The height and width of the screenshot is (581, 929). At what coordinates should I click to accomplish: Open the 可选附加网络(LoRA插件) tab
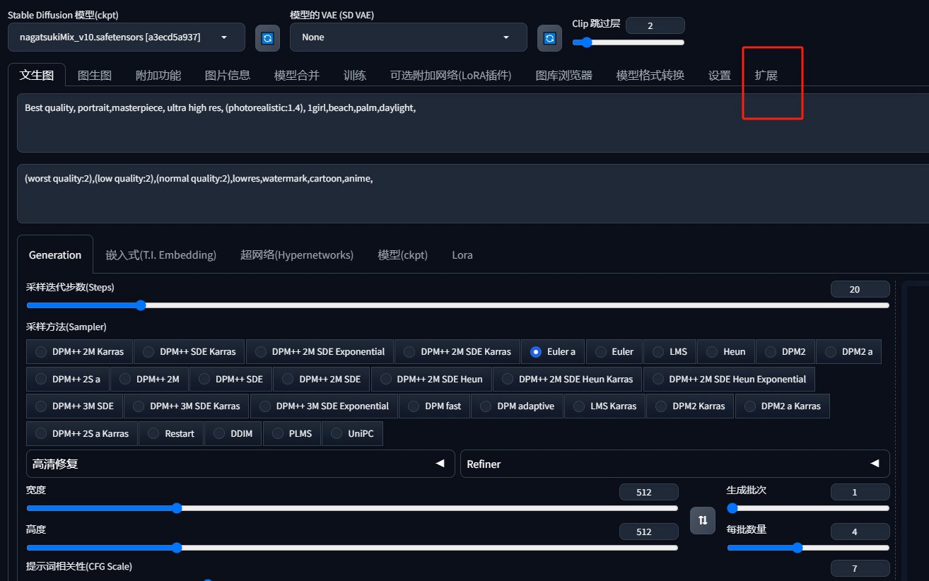pyautogui.click(x=451, y=75)
